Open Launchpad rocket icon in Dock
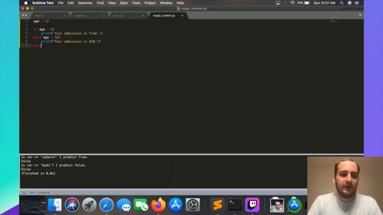Image resolution: width=383 pixels, height=215 pixels. (x=89, y=204)
